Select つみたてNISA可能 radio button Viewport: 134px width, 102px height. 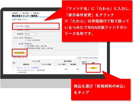coord(26,40)
